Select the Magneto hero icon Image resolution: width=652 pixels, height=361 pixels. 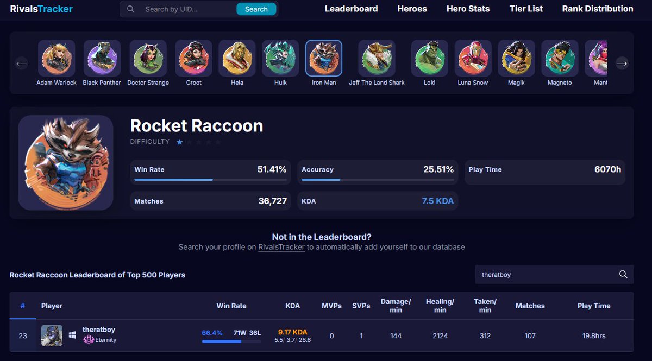tap(560, 58)
